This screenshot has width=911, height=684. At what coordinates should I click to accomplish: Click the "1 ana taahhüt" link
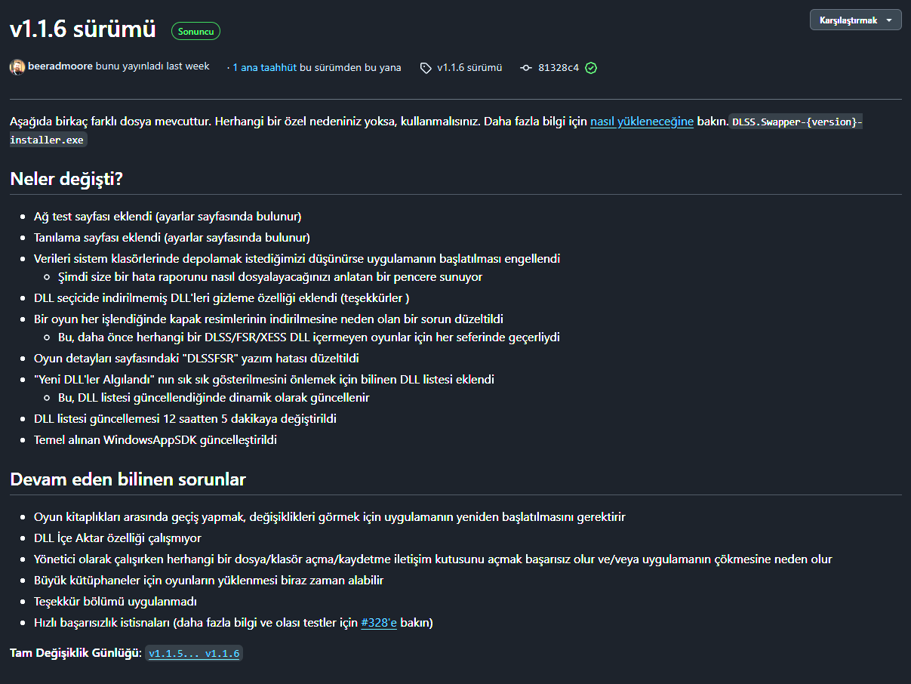coord(265,67)
